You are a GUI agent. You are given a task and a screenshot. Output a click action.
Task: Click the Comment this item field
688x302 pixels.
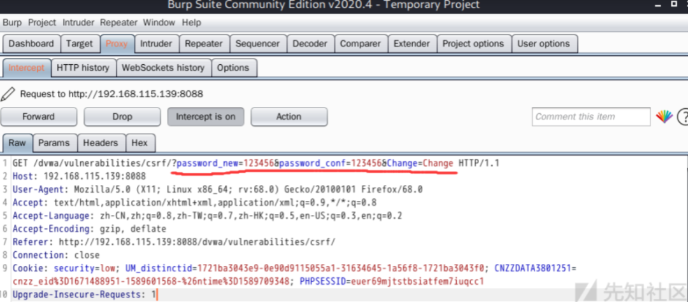coord(591,116)
